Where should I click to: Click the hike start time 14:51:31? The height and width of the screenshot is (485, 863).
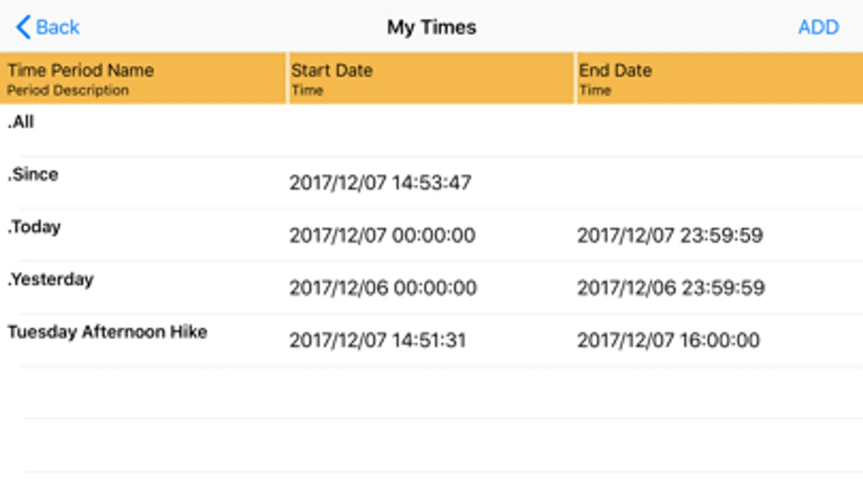377,340
